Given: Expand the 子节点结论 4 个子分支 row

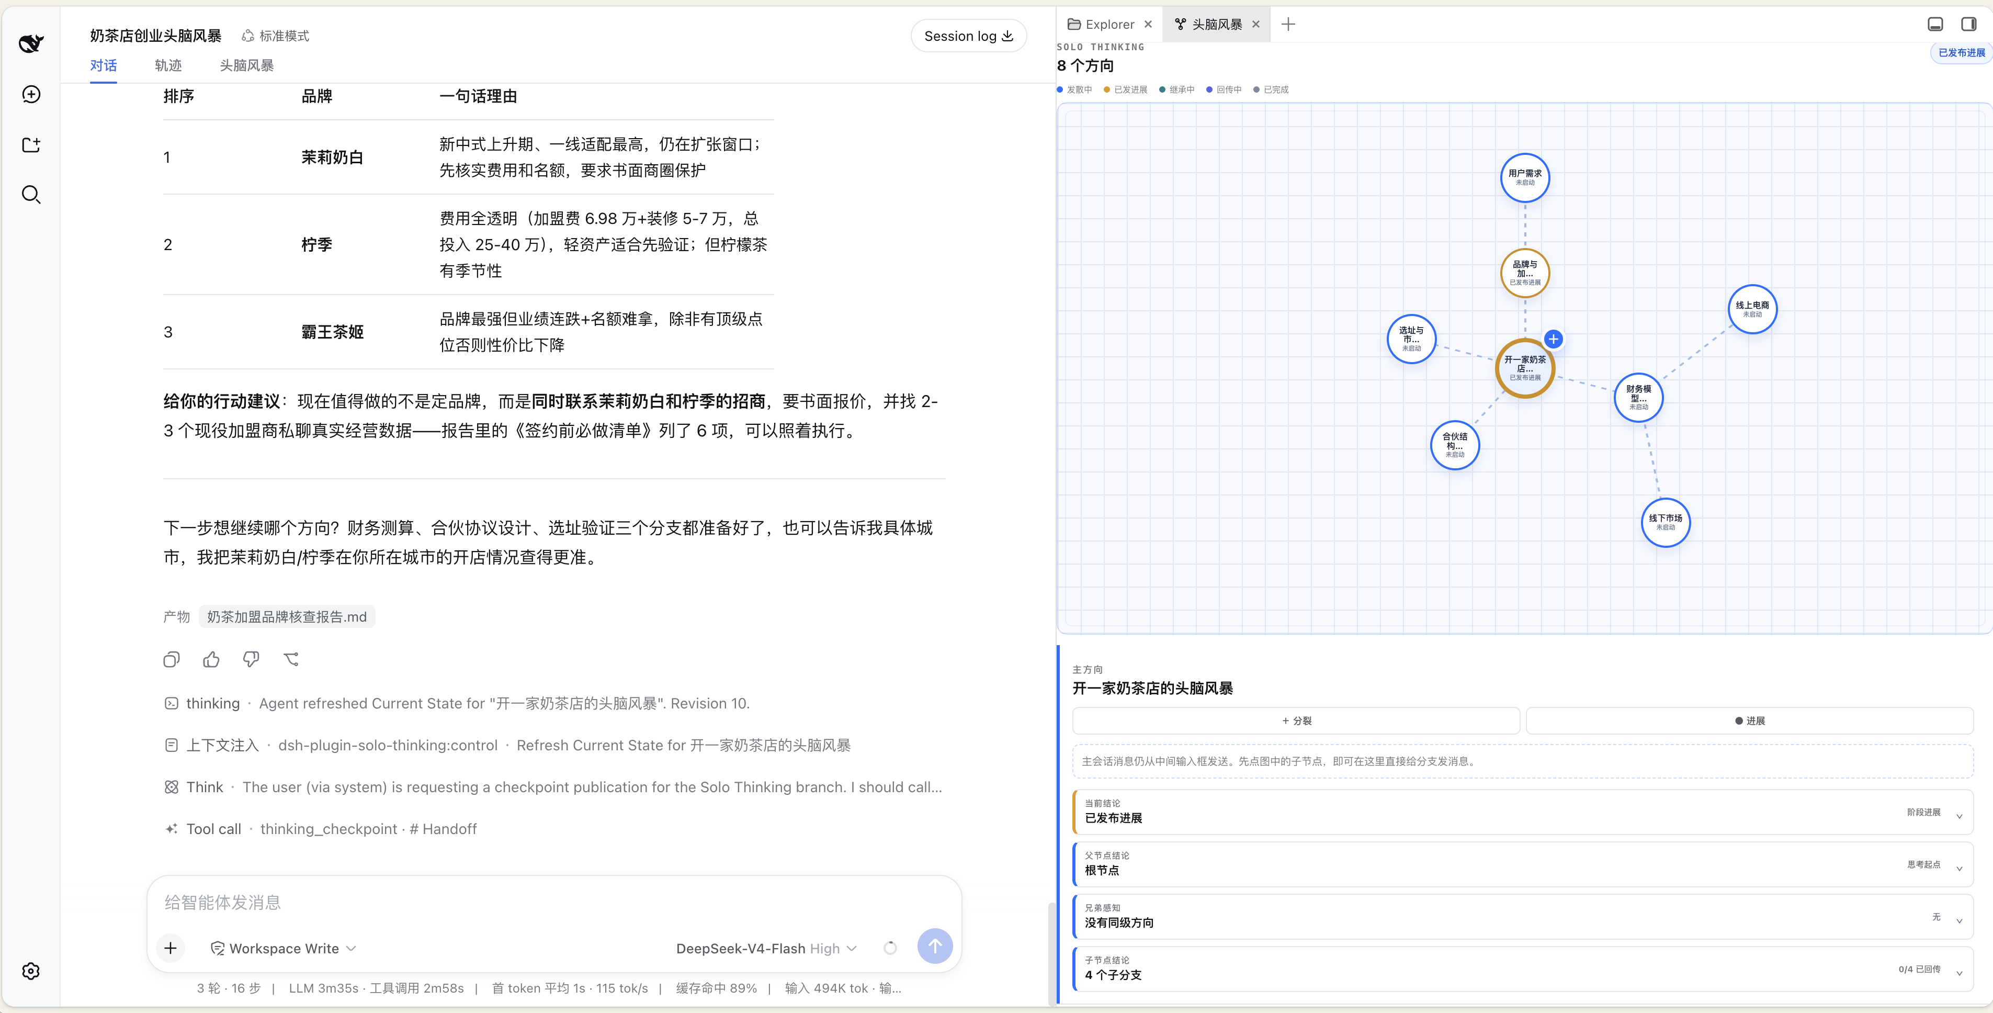Looking at the screenshot, I should click(1523, 969).
